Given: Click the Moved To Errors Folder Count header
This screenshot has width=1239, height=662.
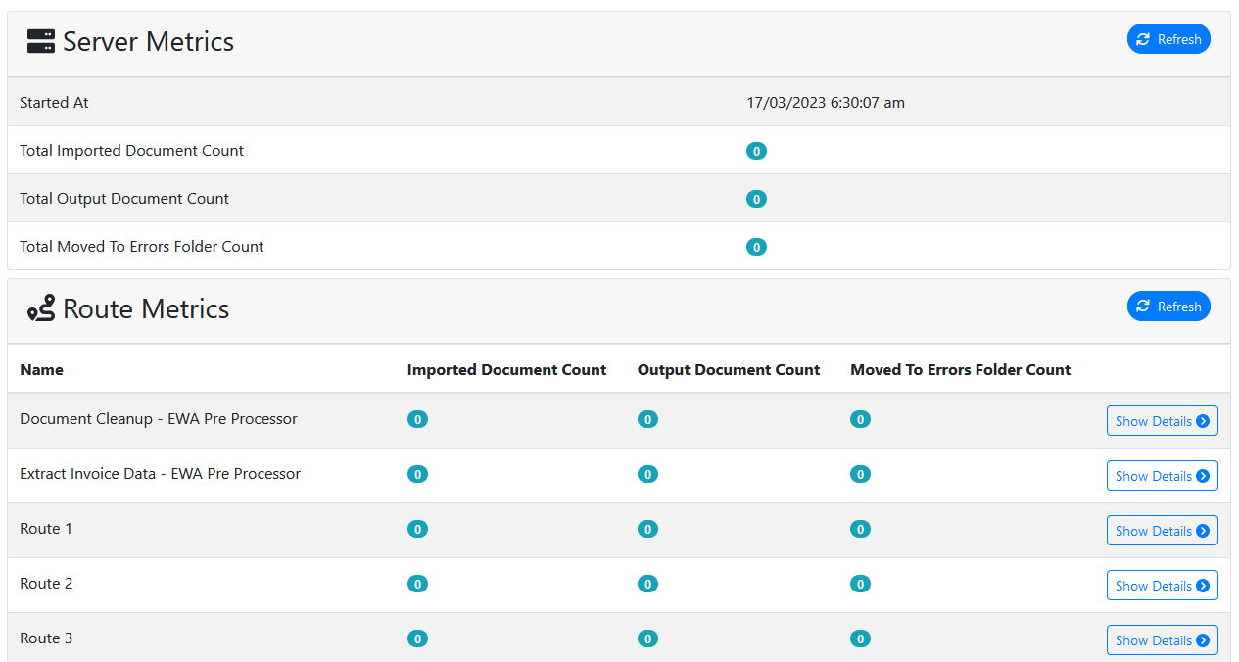Looking at the screenshot, I should pos(960,369).
